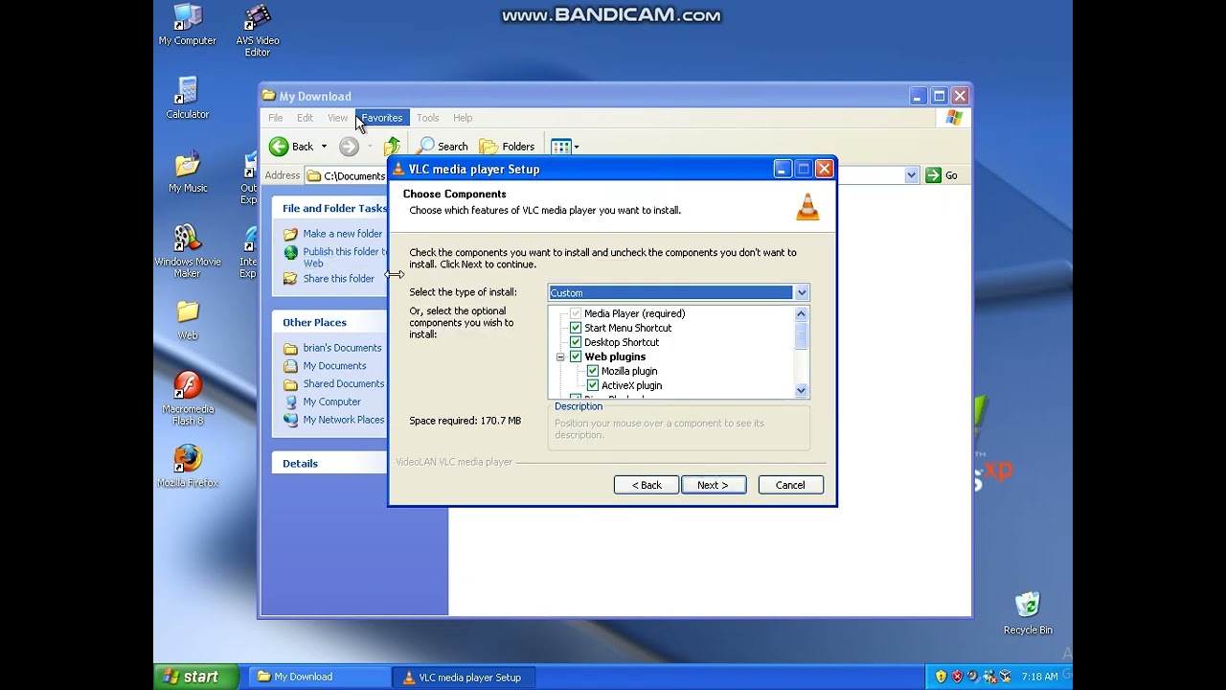The width and height of the screenshot is (1226, 690).
Task: Open the Web folder on desktop
Action: click(x=188, y=320)
